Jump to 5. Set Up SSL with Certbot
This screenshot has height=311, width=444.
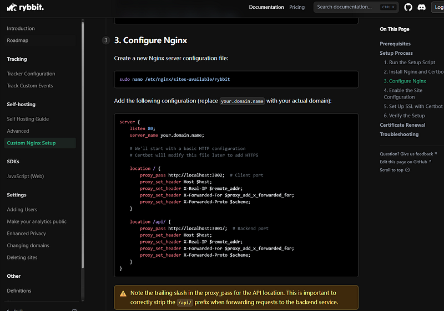point(413,106)
